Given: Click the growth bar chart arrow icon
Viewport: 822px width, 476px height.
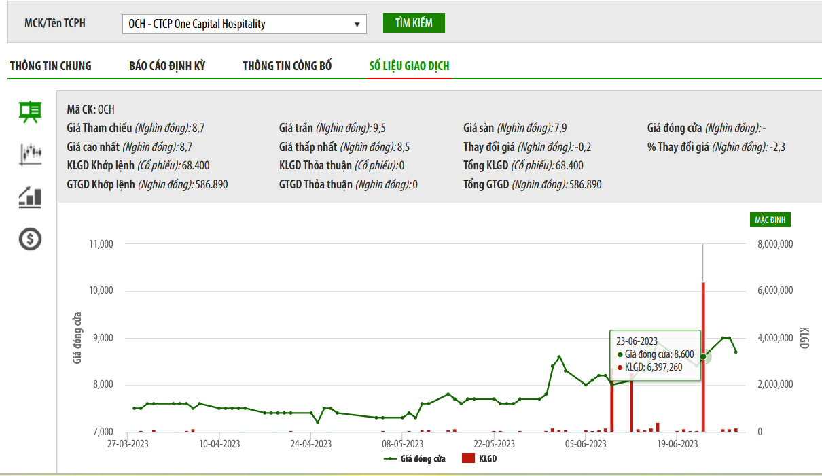Looking at the screenshot, I should coord(30,197).
